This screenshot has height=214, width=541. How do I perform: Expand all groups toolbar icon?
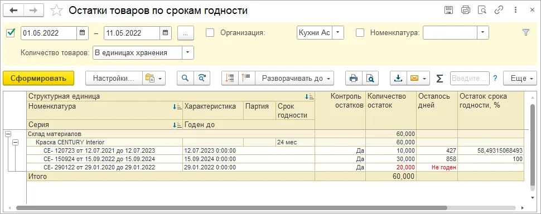point(247,79)
